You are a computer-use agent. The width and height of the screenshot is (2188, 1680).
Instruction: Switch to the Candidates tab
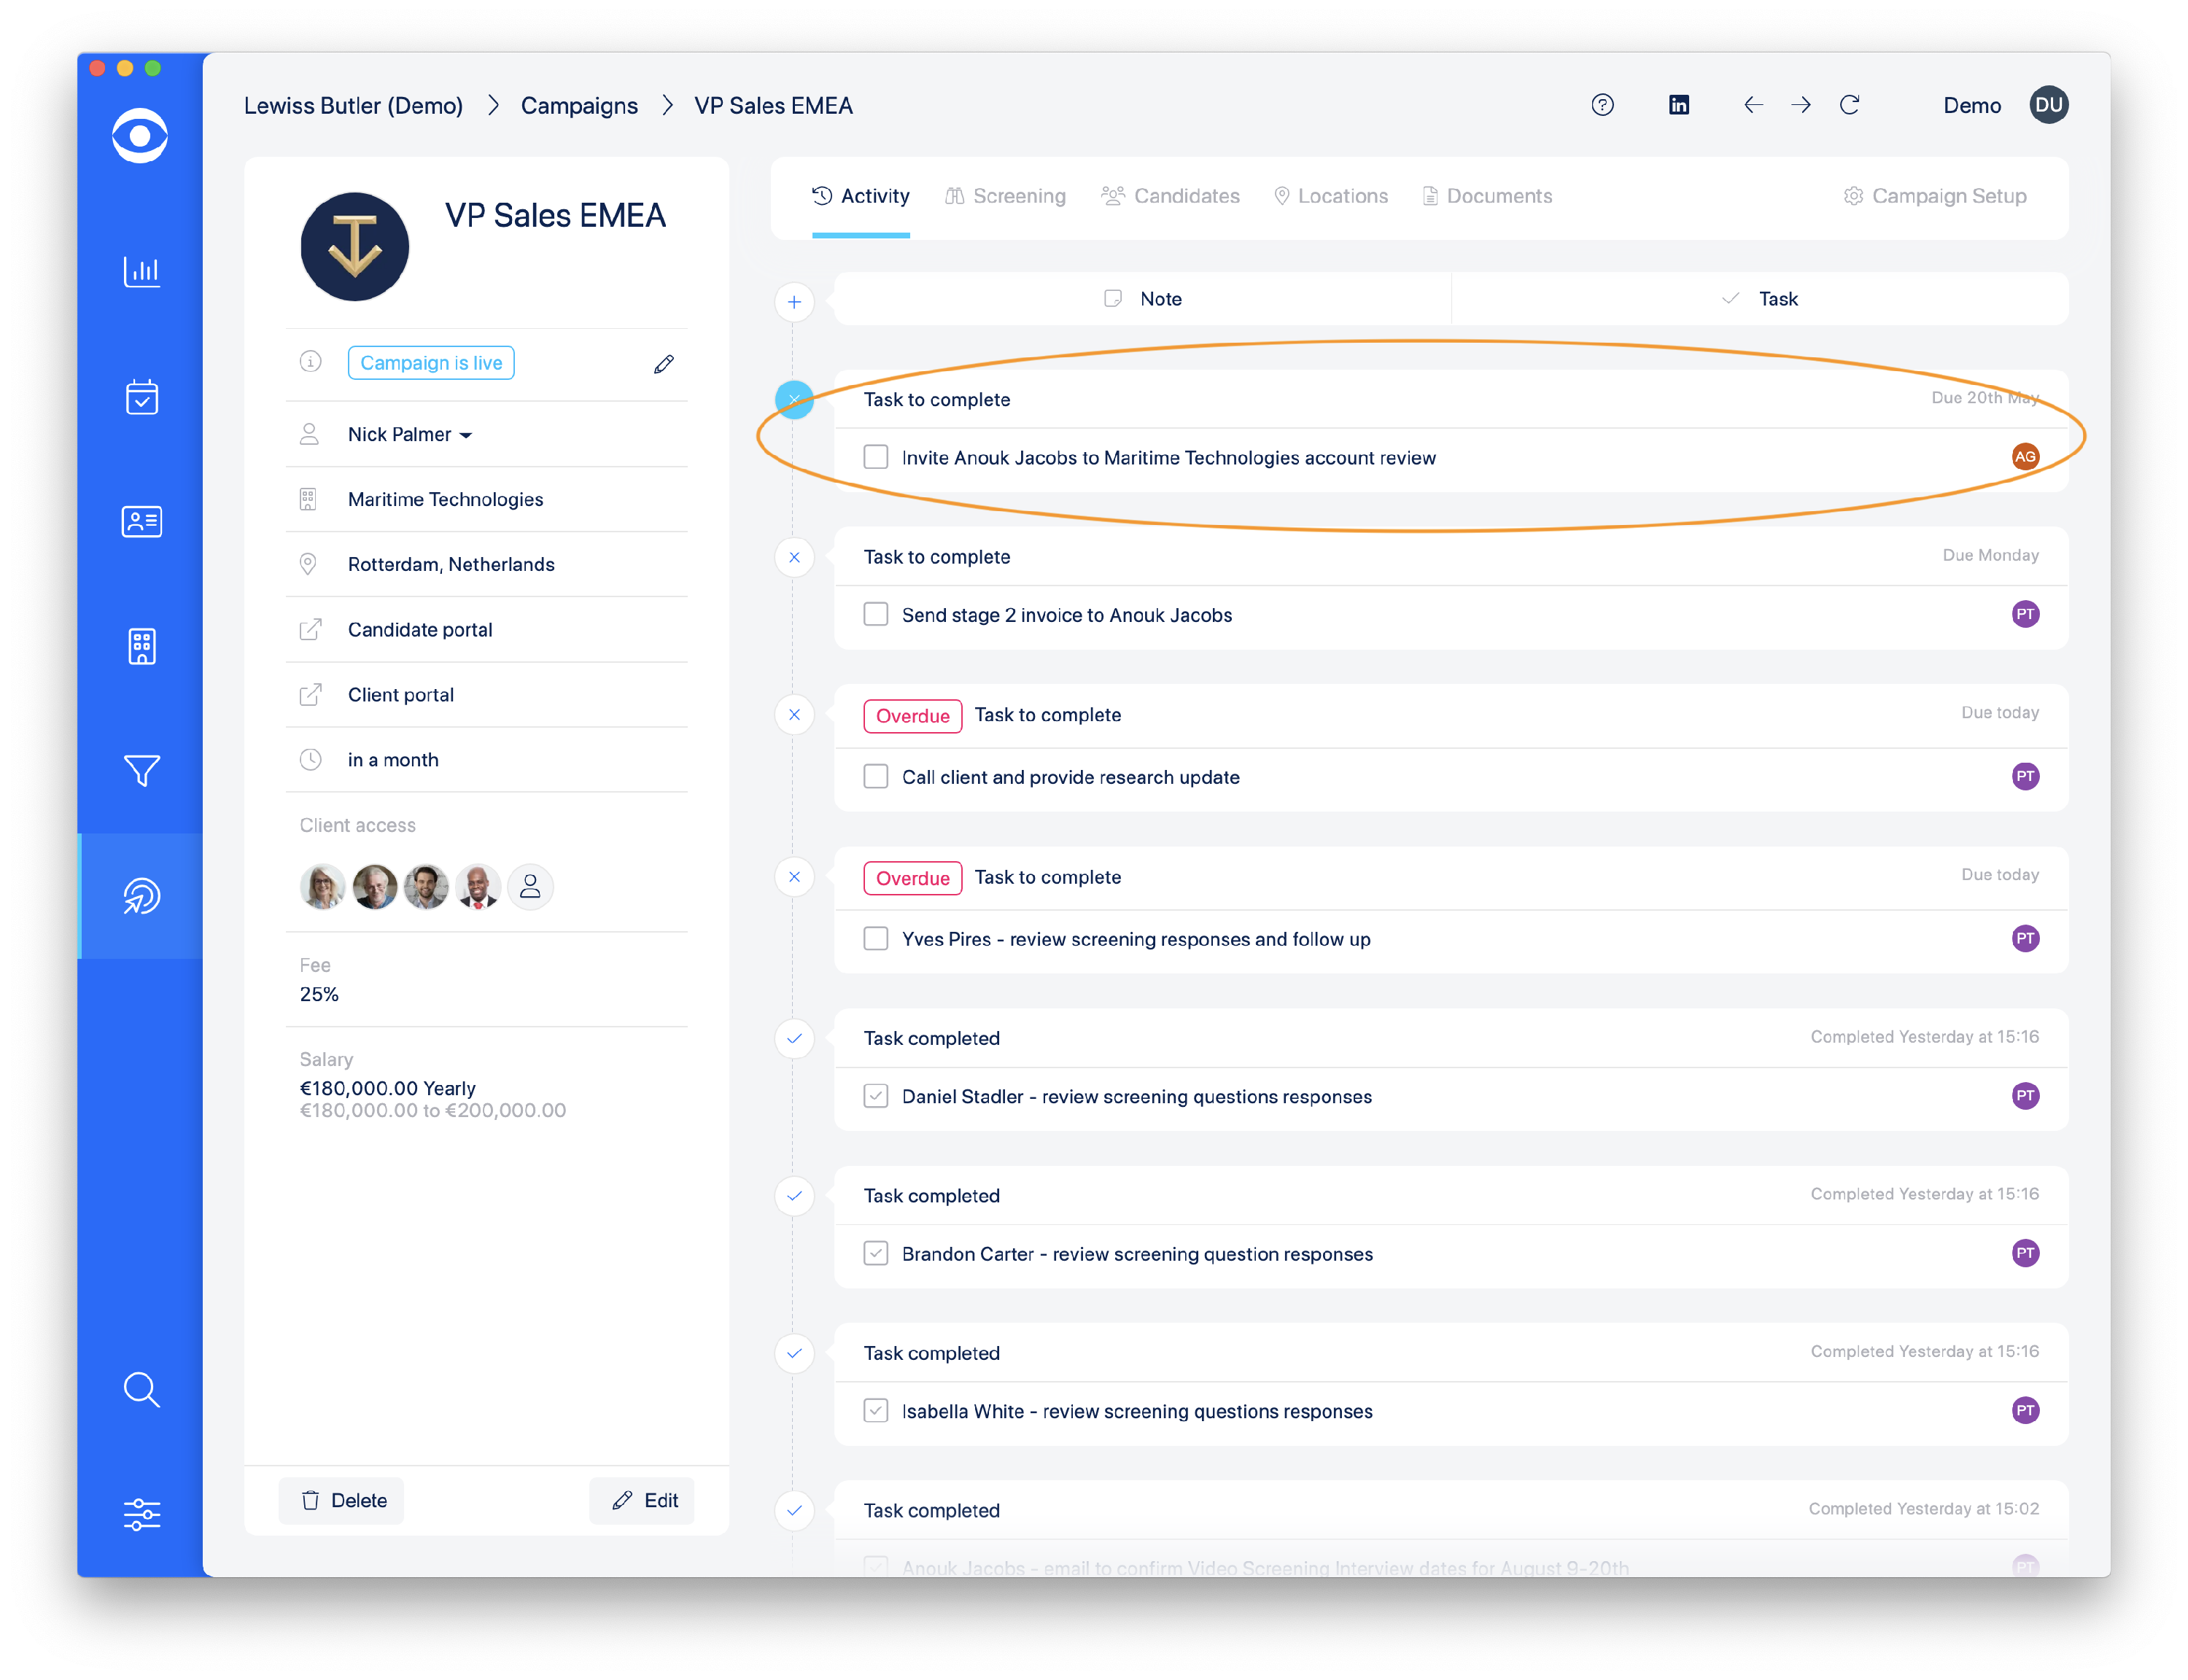tap(1170, 196)
